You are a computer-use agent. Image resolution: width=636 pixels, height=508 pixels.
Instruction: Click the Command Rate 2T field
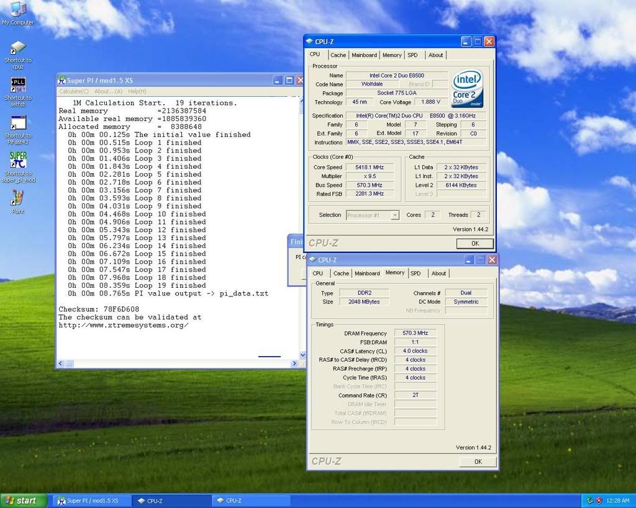tap(415, 395)
